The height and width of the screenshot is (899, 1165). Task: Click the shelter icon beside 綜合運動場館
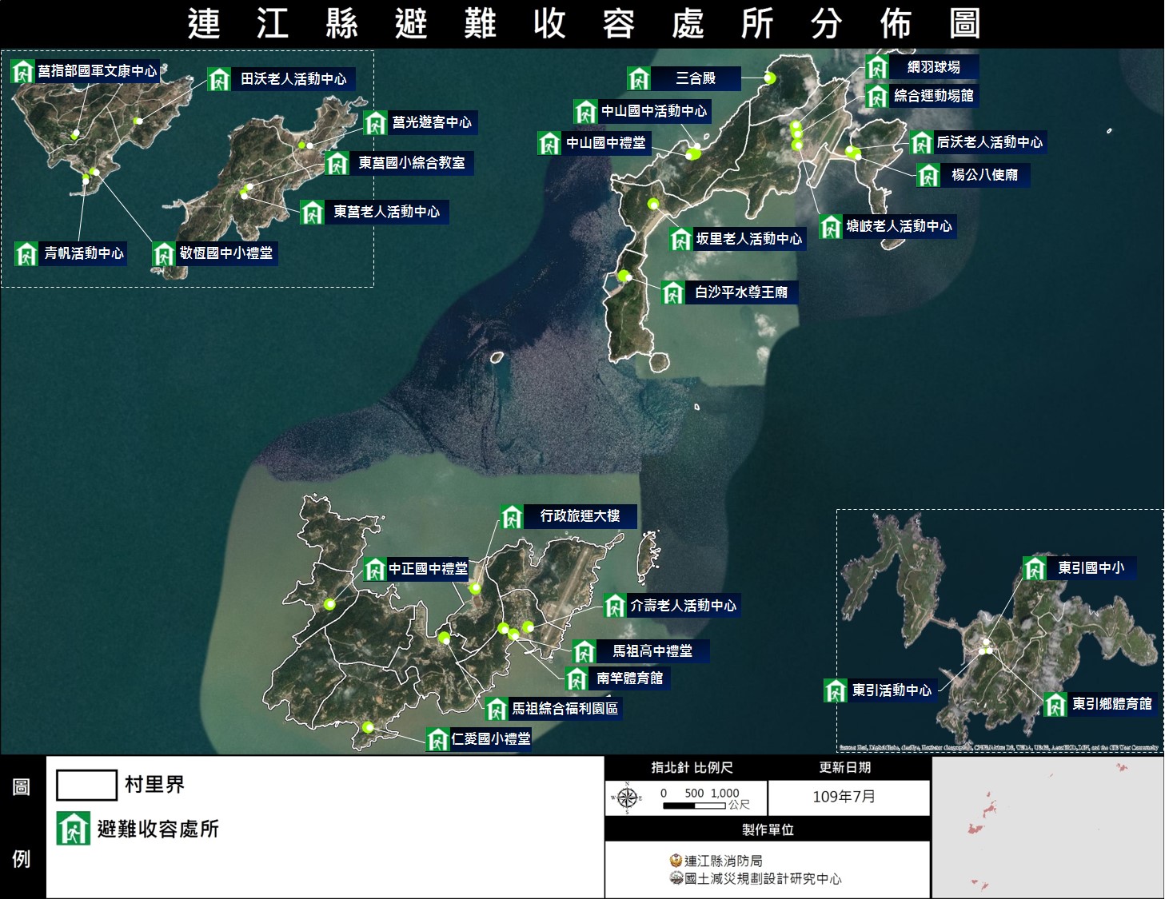877,96
